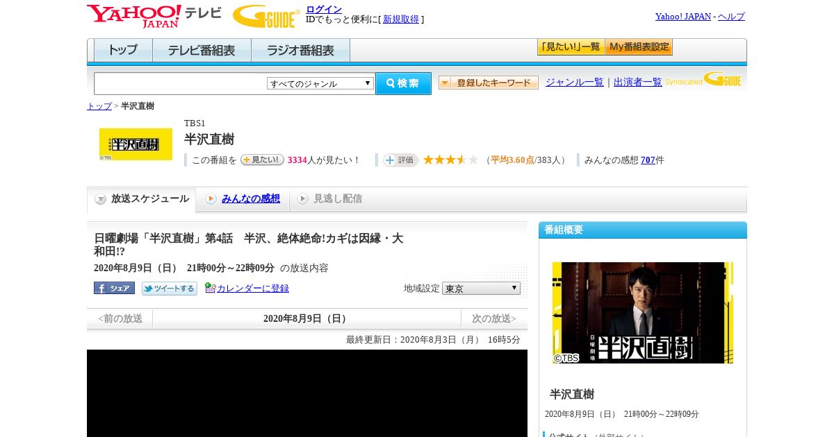
Task: Open the 地域設定 東京 region dropdown
Action: tap(481, 288)
